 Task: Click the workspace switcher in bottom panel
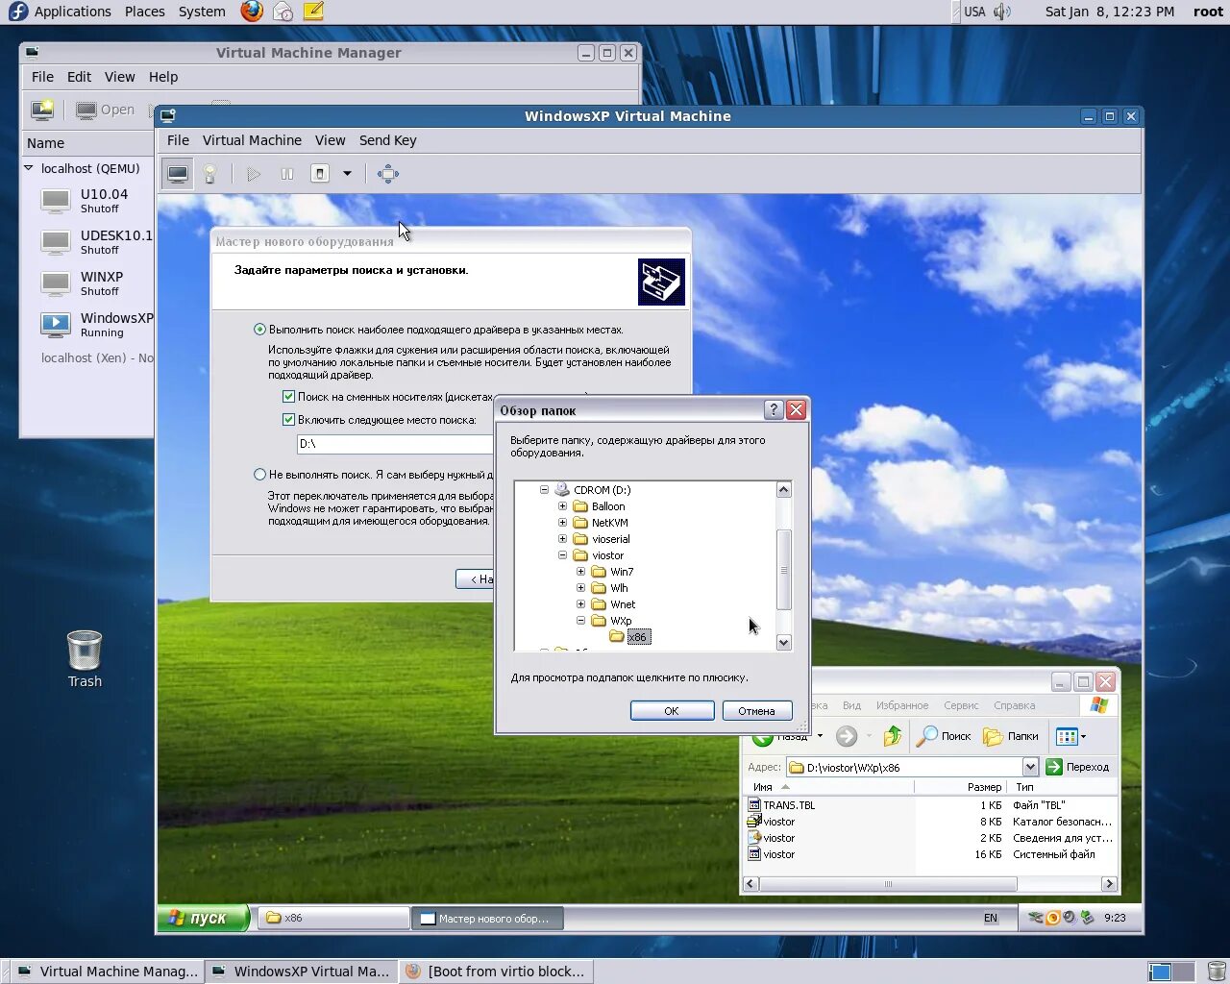1170,972
